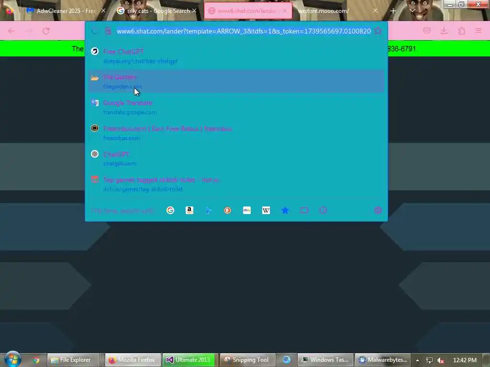This screenshot has height=367, width=490.
Task: Open the Firefox hamburger menu
Action: click(479, 31)
